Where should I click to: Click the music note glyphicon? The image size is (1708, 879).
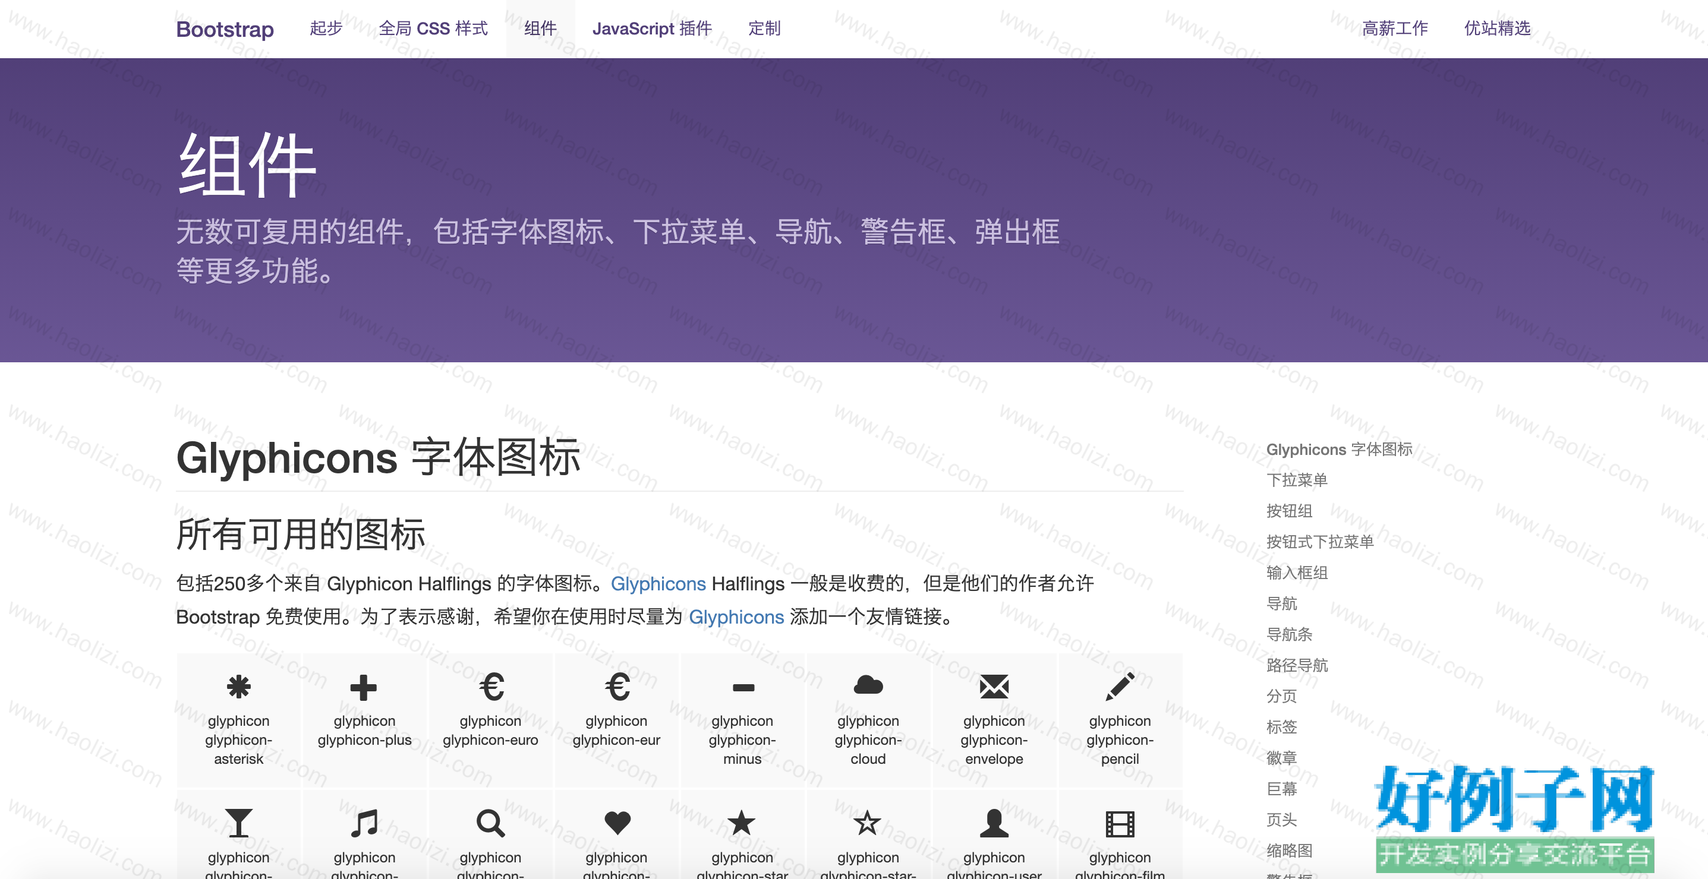[x=364, y=823]
